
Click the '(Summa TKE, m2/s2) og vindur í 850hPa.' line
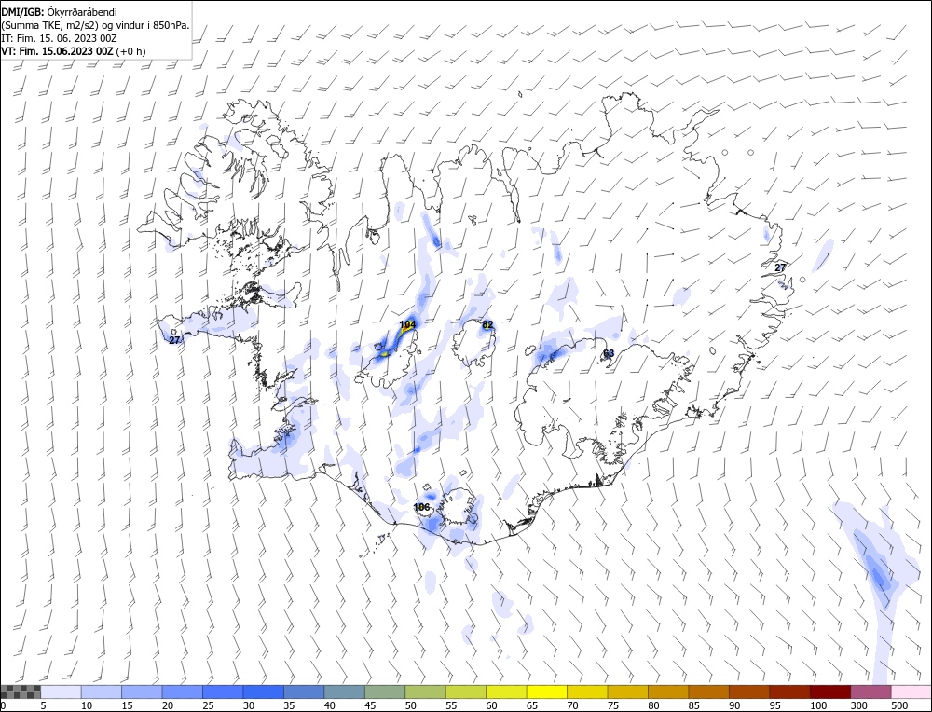tap(95, 25)
